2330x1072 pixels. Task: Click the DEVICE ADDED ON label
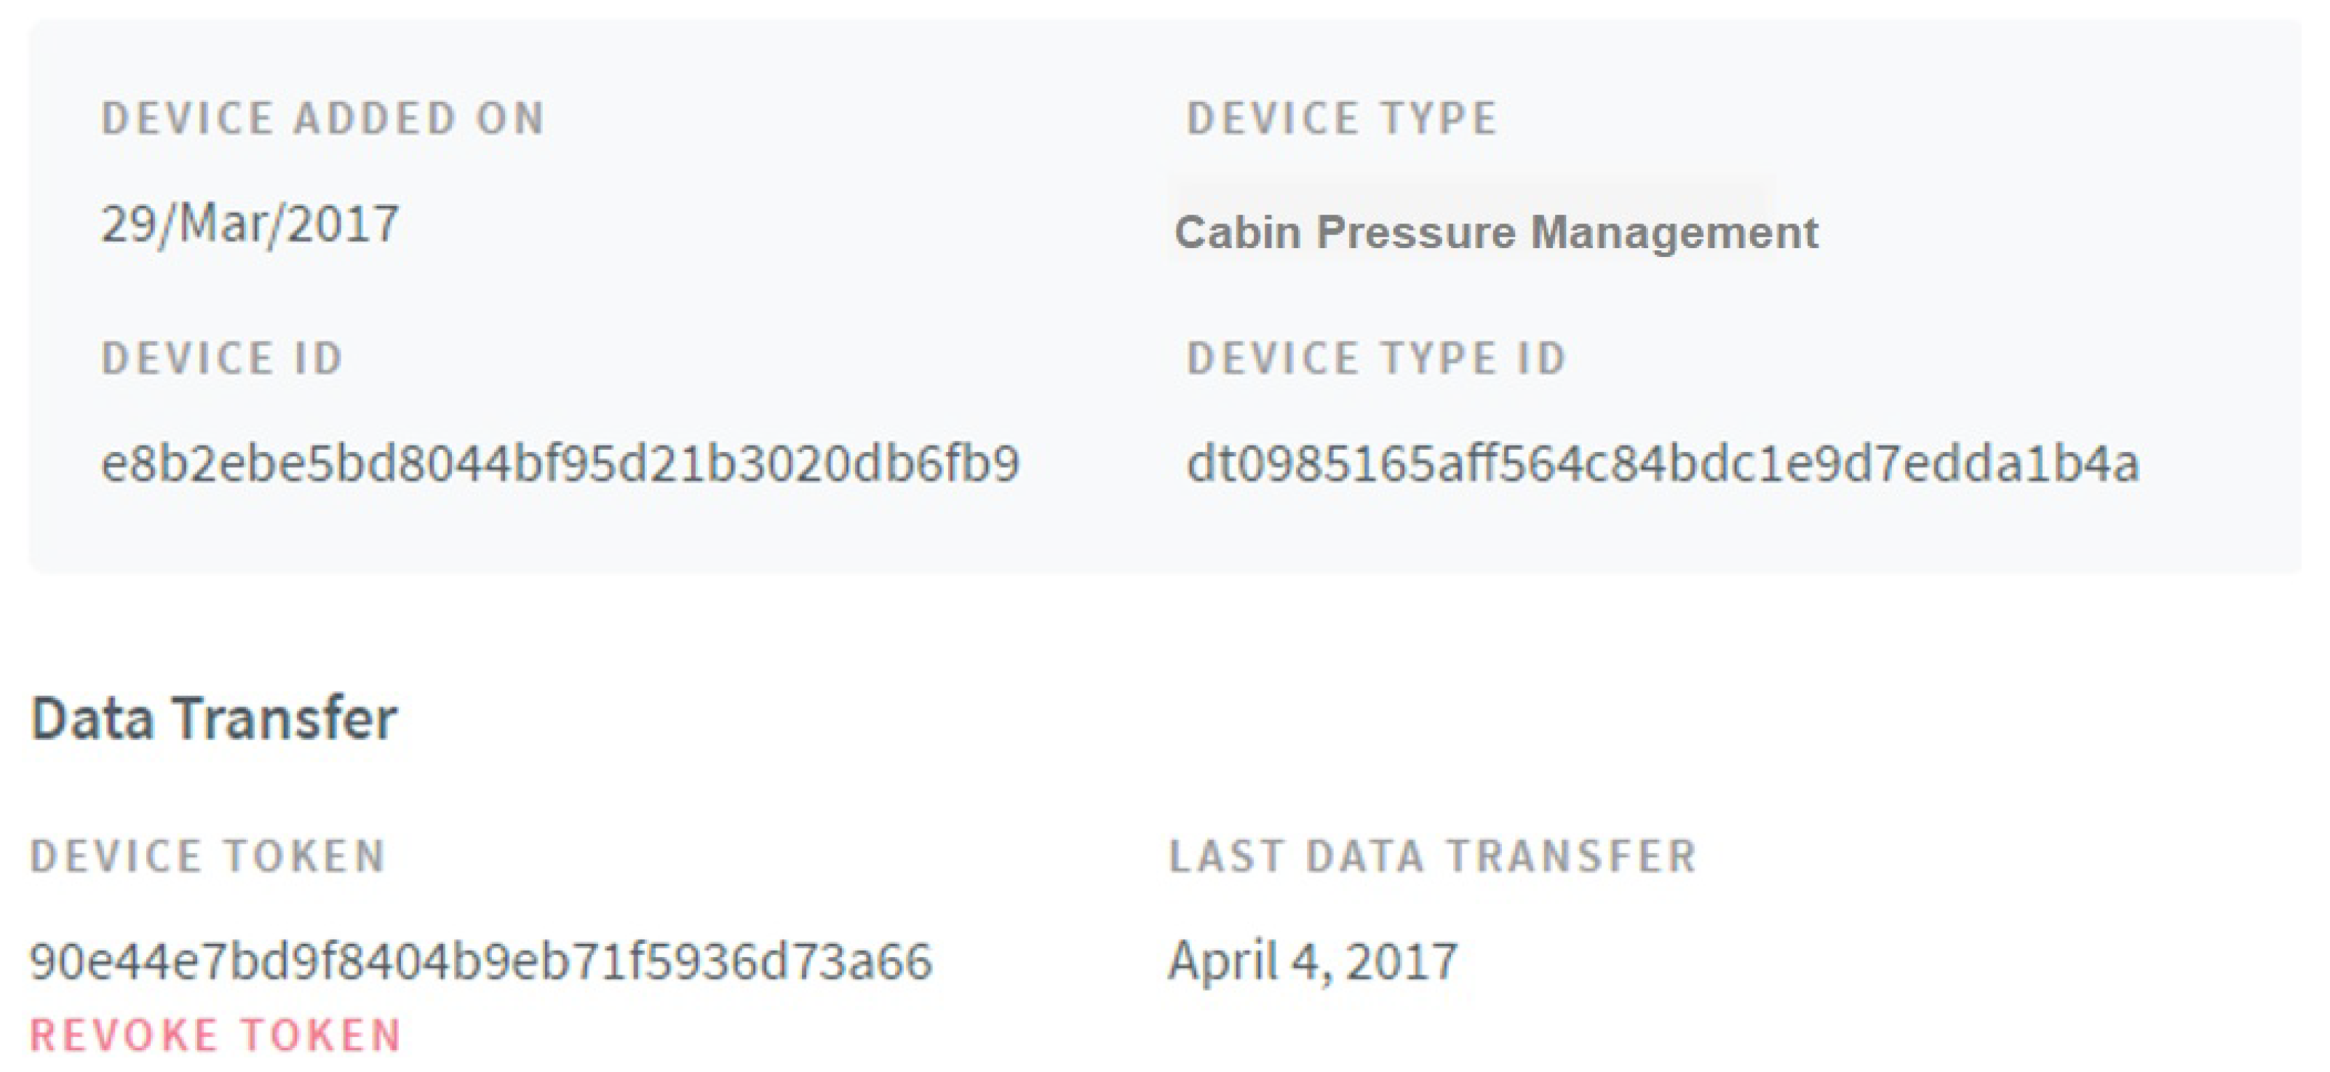click(323, 119)
